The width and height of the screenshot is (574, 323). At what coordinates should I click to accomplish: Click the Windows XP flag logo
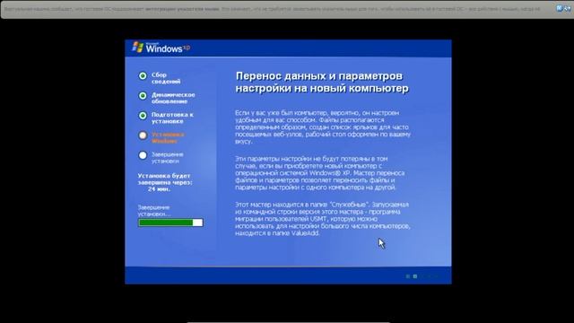pos(137,47)
